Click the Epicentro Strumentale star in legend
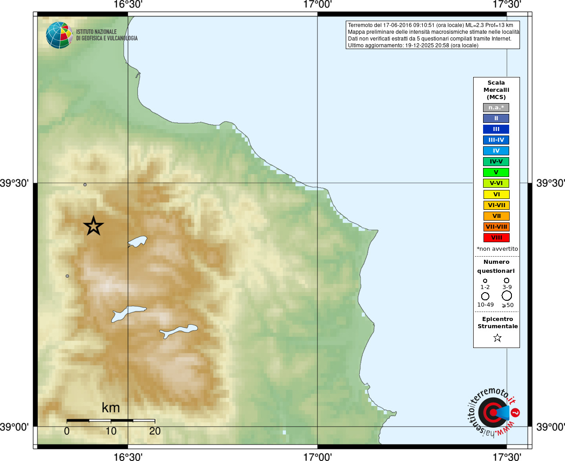This screenshot has width=565, height=461. click(497, 338)
